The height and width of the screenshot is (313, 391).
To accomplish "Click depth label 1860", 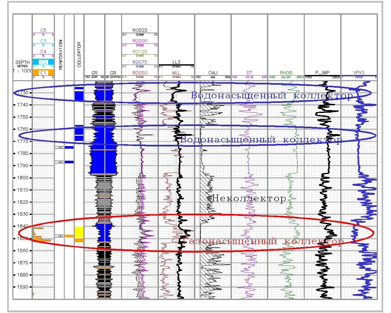I will (23, 250).
